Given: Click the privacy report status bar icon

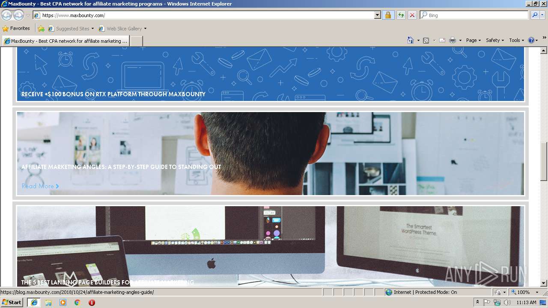Looking at the screenshot, I should (x=500, y=292).
